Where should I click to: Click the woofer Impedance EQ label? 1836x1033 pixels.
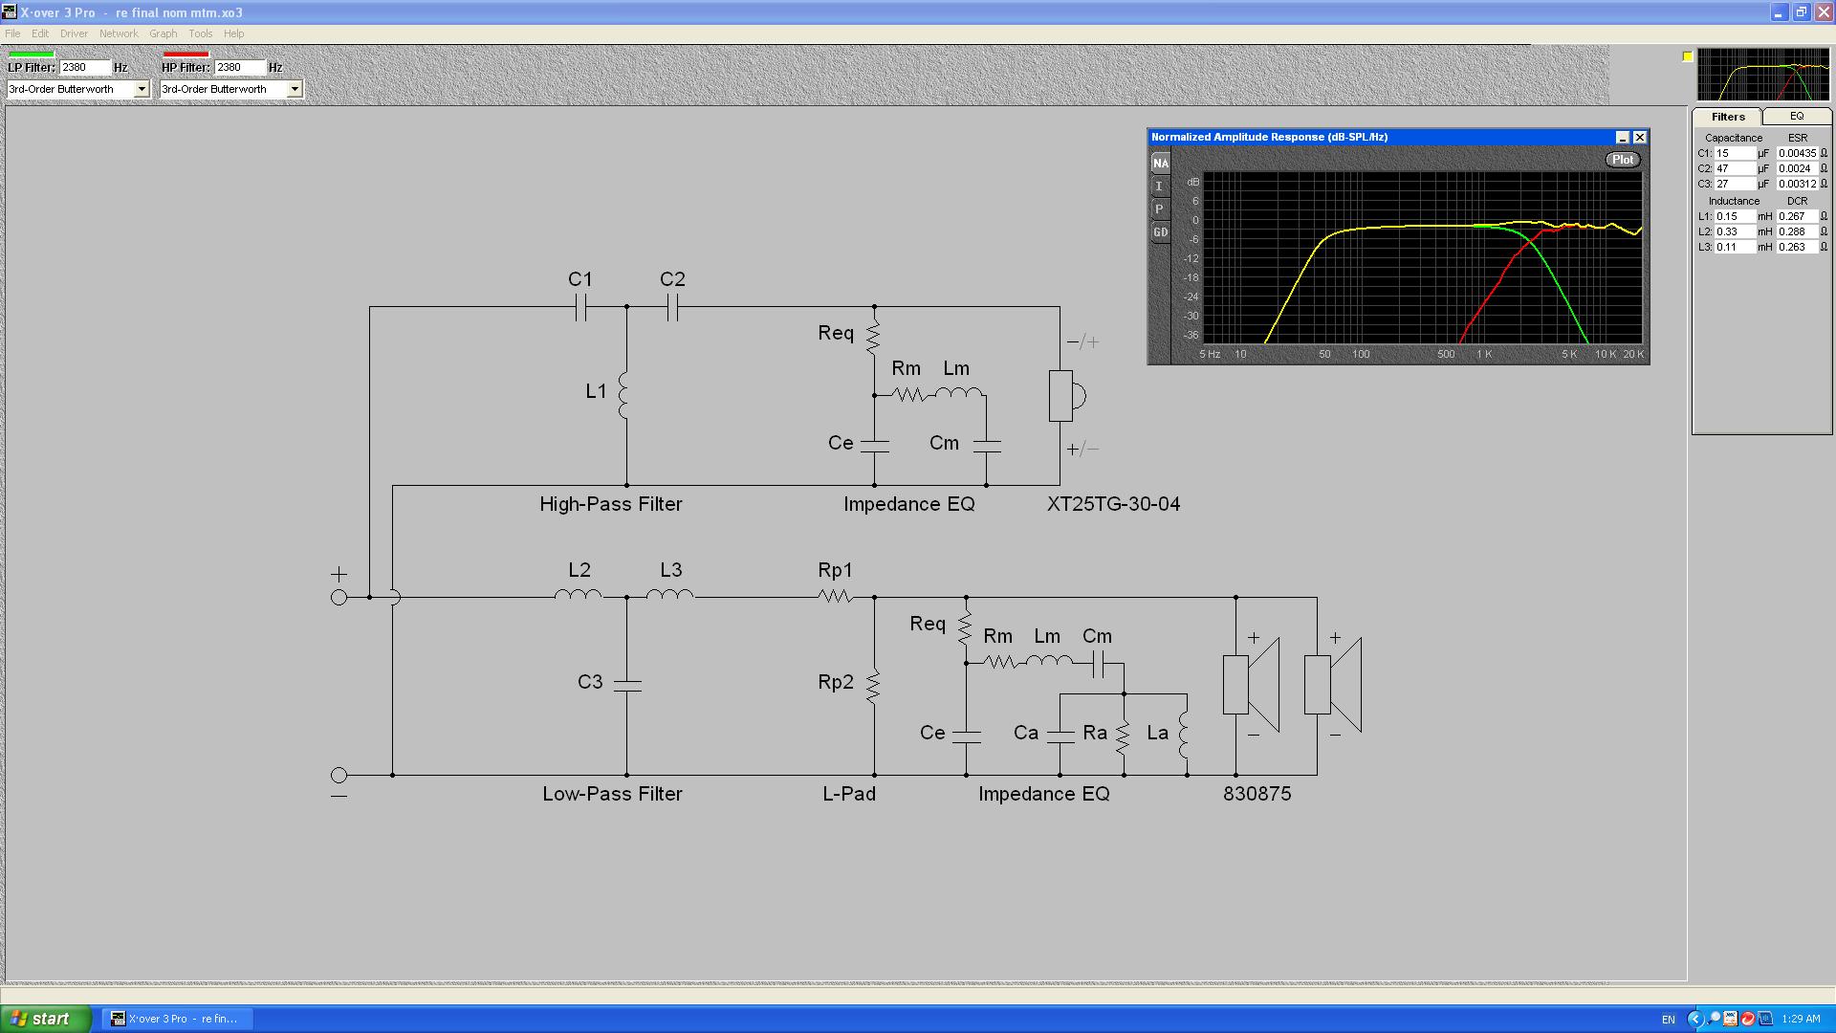coord(1044,794)
